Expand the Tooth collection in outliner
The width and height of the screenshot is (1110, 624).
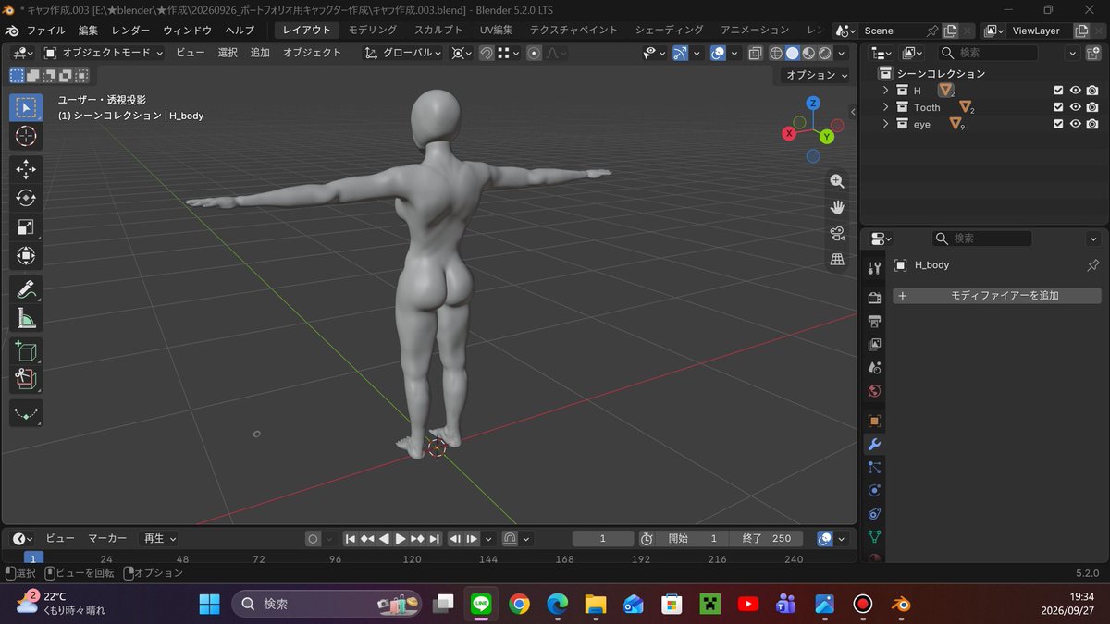tap(885, 107)
